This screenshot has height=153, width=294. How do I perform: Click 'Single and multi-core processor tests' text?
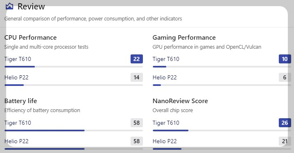(46, 47)
